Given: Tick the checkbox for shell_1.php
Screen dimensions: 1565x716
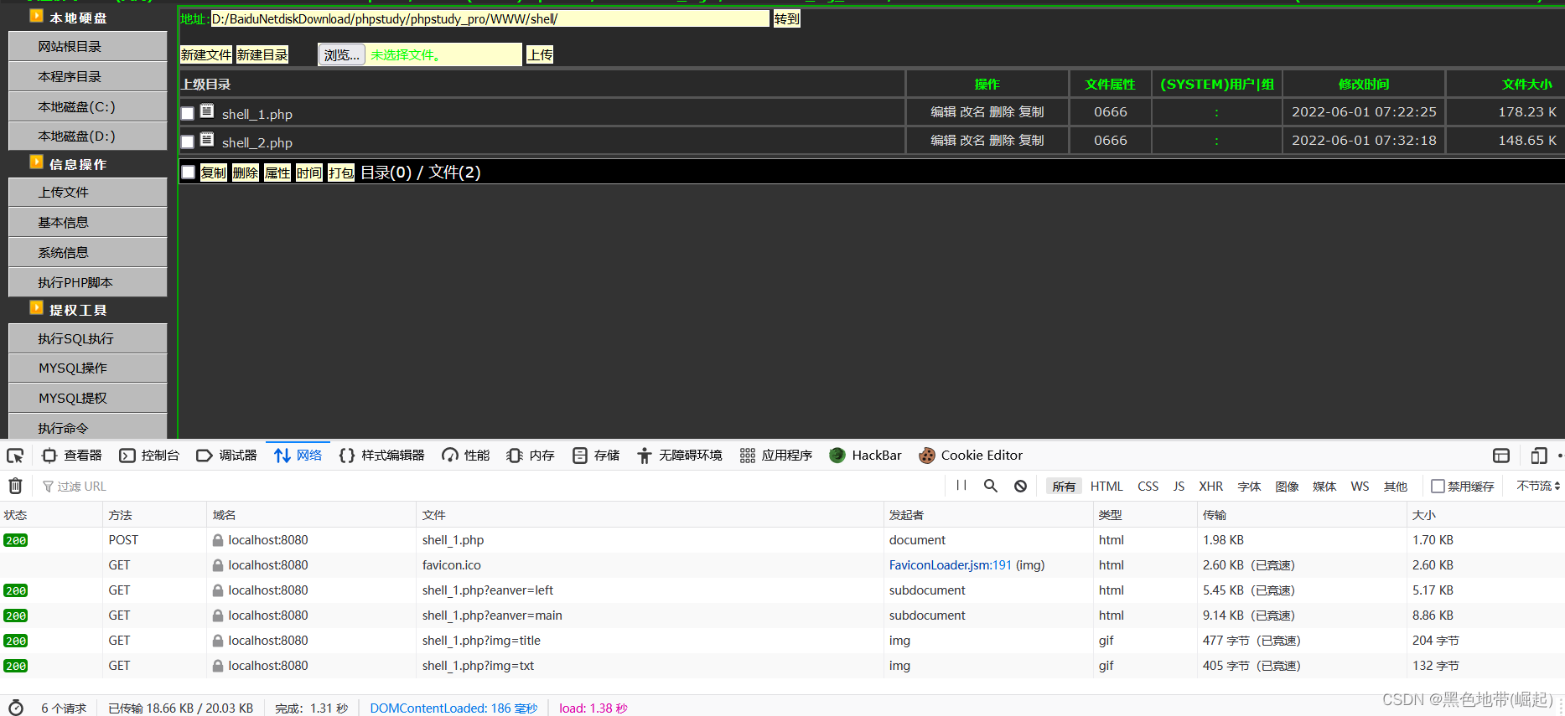Looking at the screenshot, I should 188,113.
